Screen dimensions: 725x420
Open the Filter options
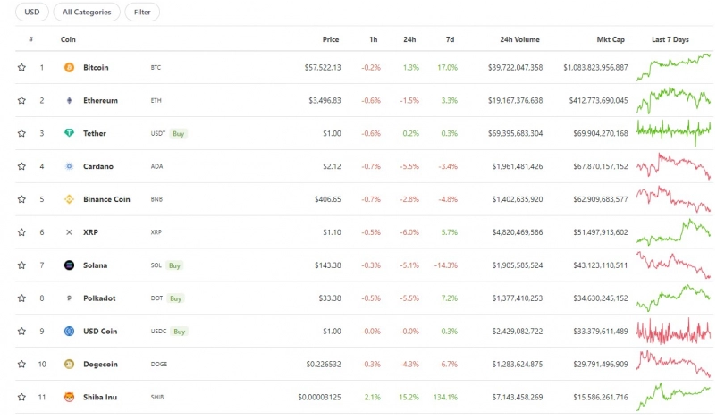[142, 13]
